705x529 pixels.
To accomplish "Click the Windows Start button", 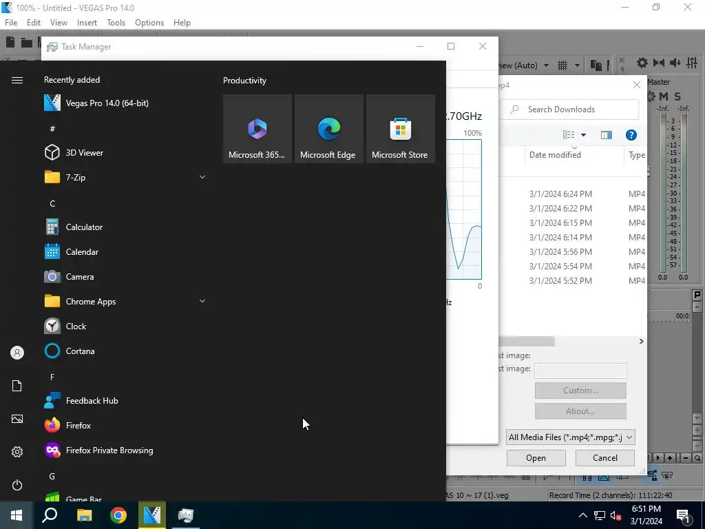I will [x=17, y=515].
